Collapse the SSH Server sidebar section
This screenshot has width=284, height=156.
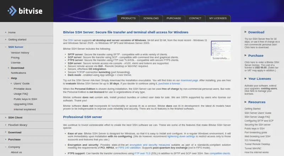point(6,47)
